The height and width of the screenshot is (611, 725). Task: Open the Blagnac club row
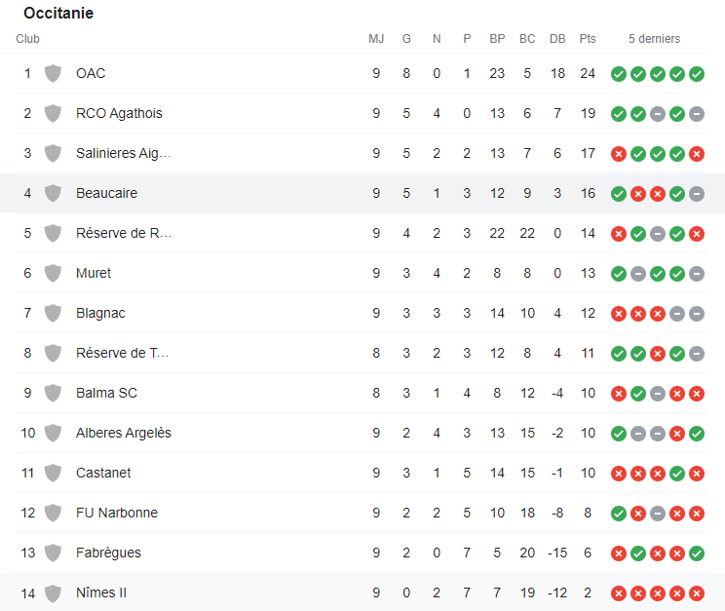point(361,313)
